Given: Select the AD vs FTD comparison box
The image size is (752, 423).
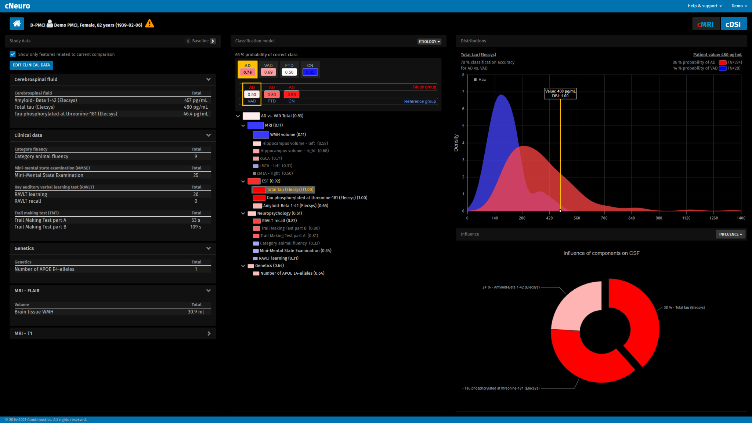Looking at the screenshot, I should [272, 94].
